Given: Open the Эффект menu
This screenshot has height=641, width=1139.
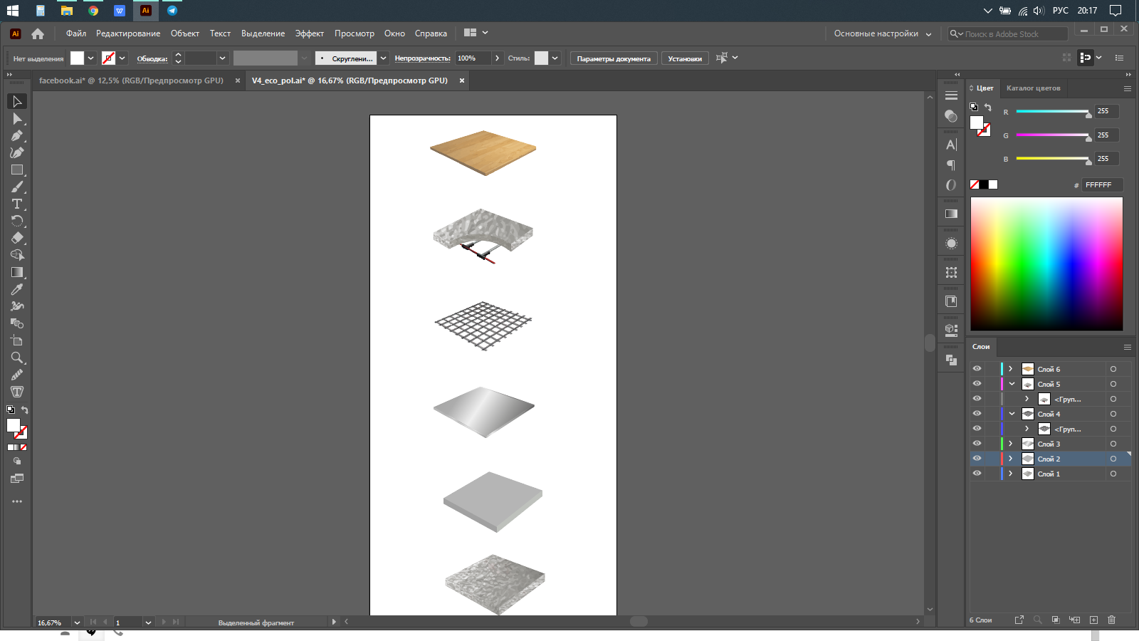Looking at the screenshot, I should 310,33.
